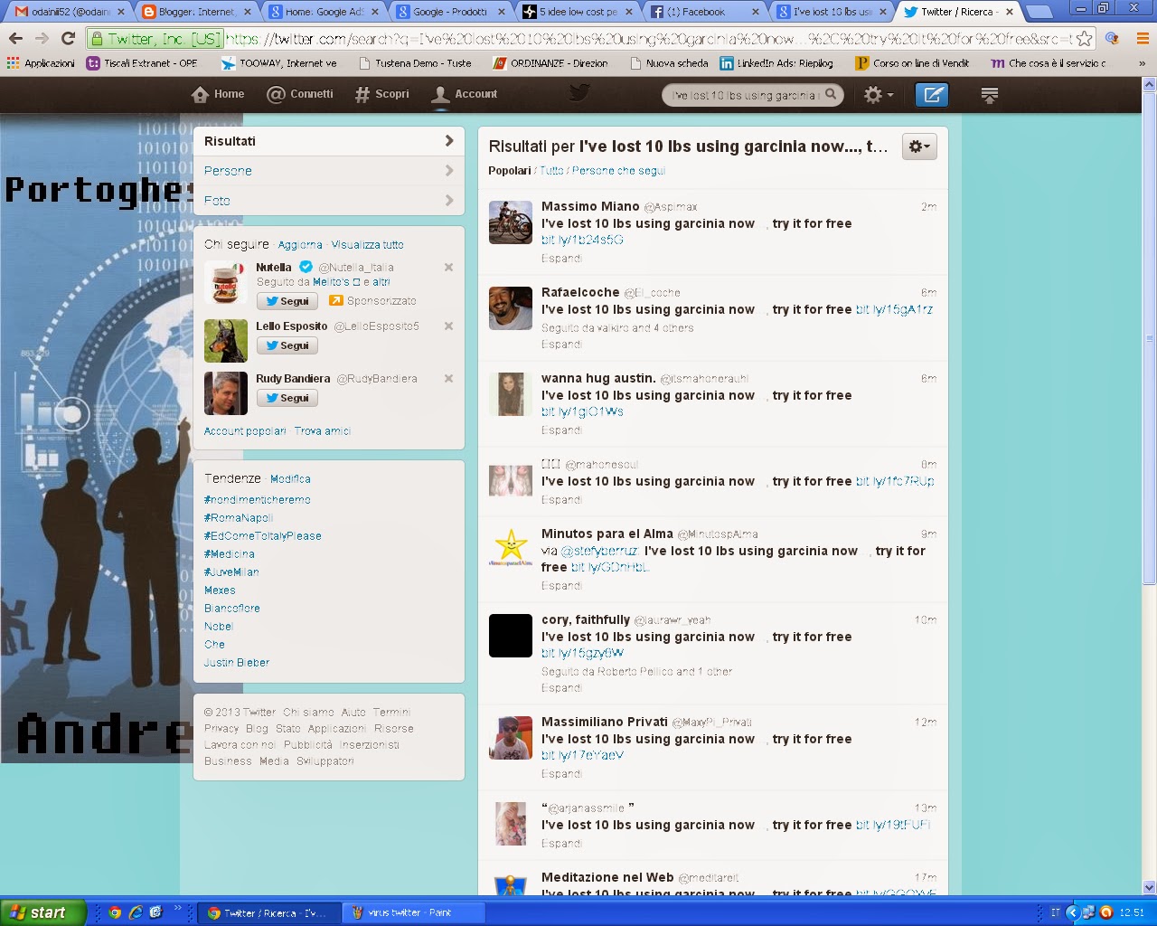
Task: Open Account in Twitter navbar
Action: (466, 94)
